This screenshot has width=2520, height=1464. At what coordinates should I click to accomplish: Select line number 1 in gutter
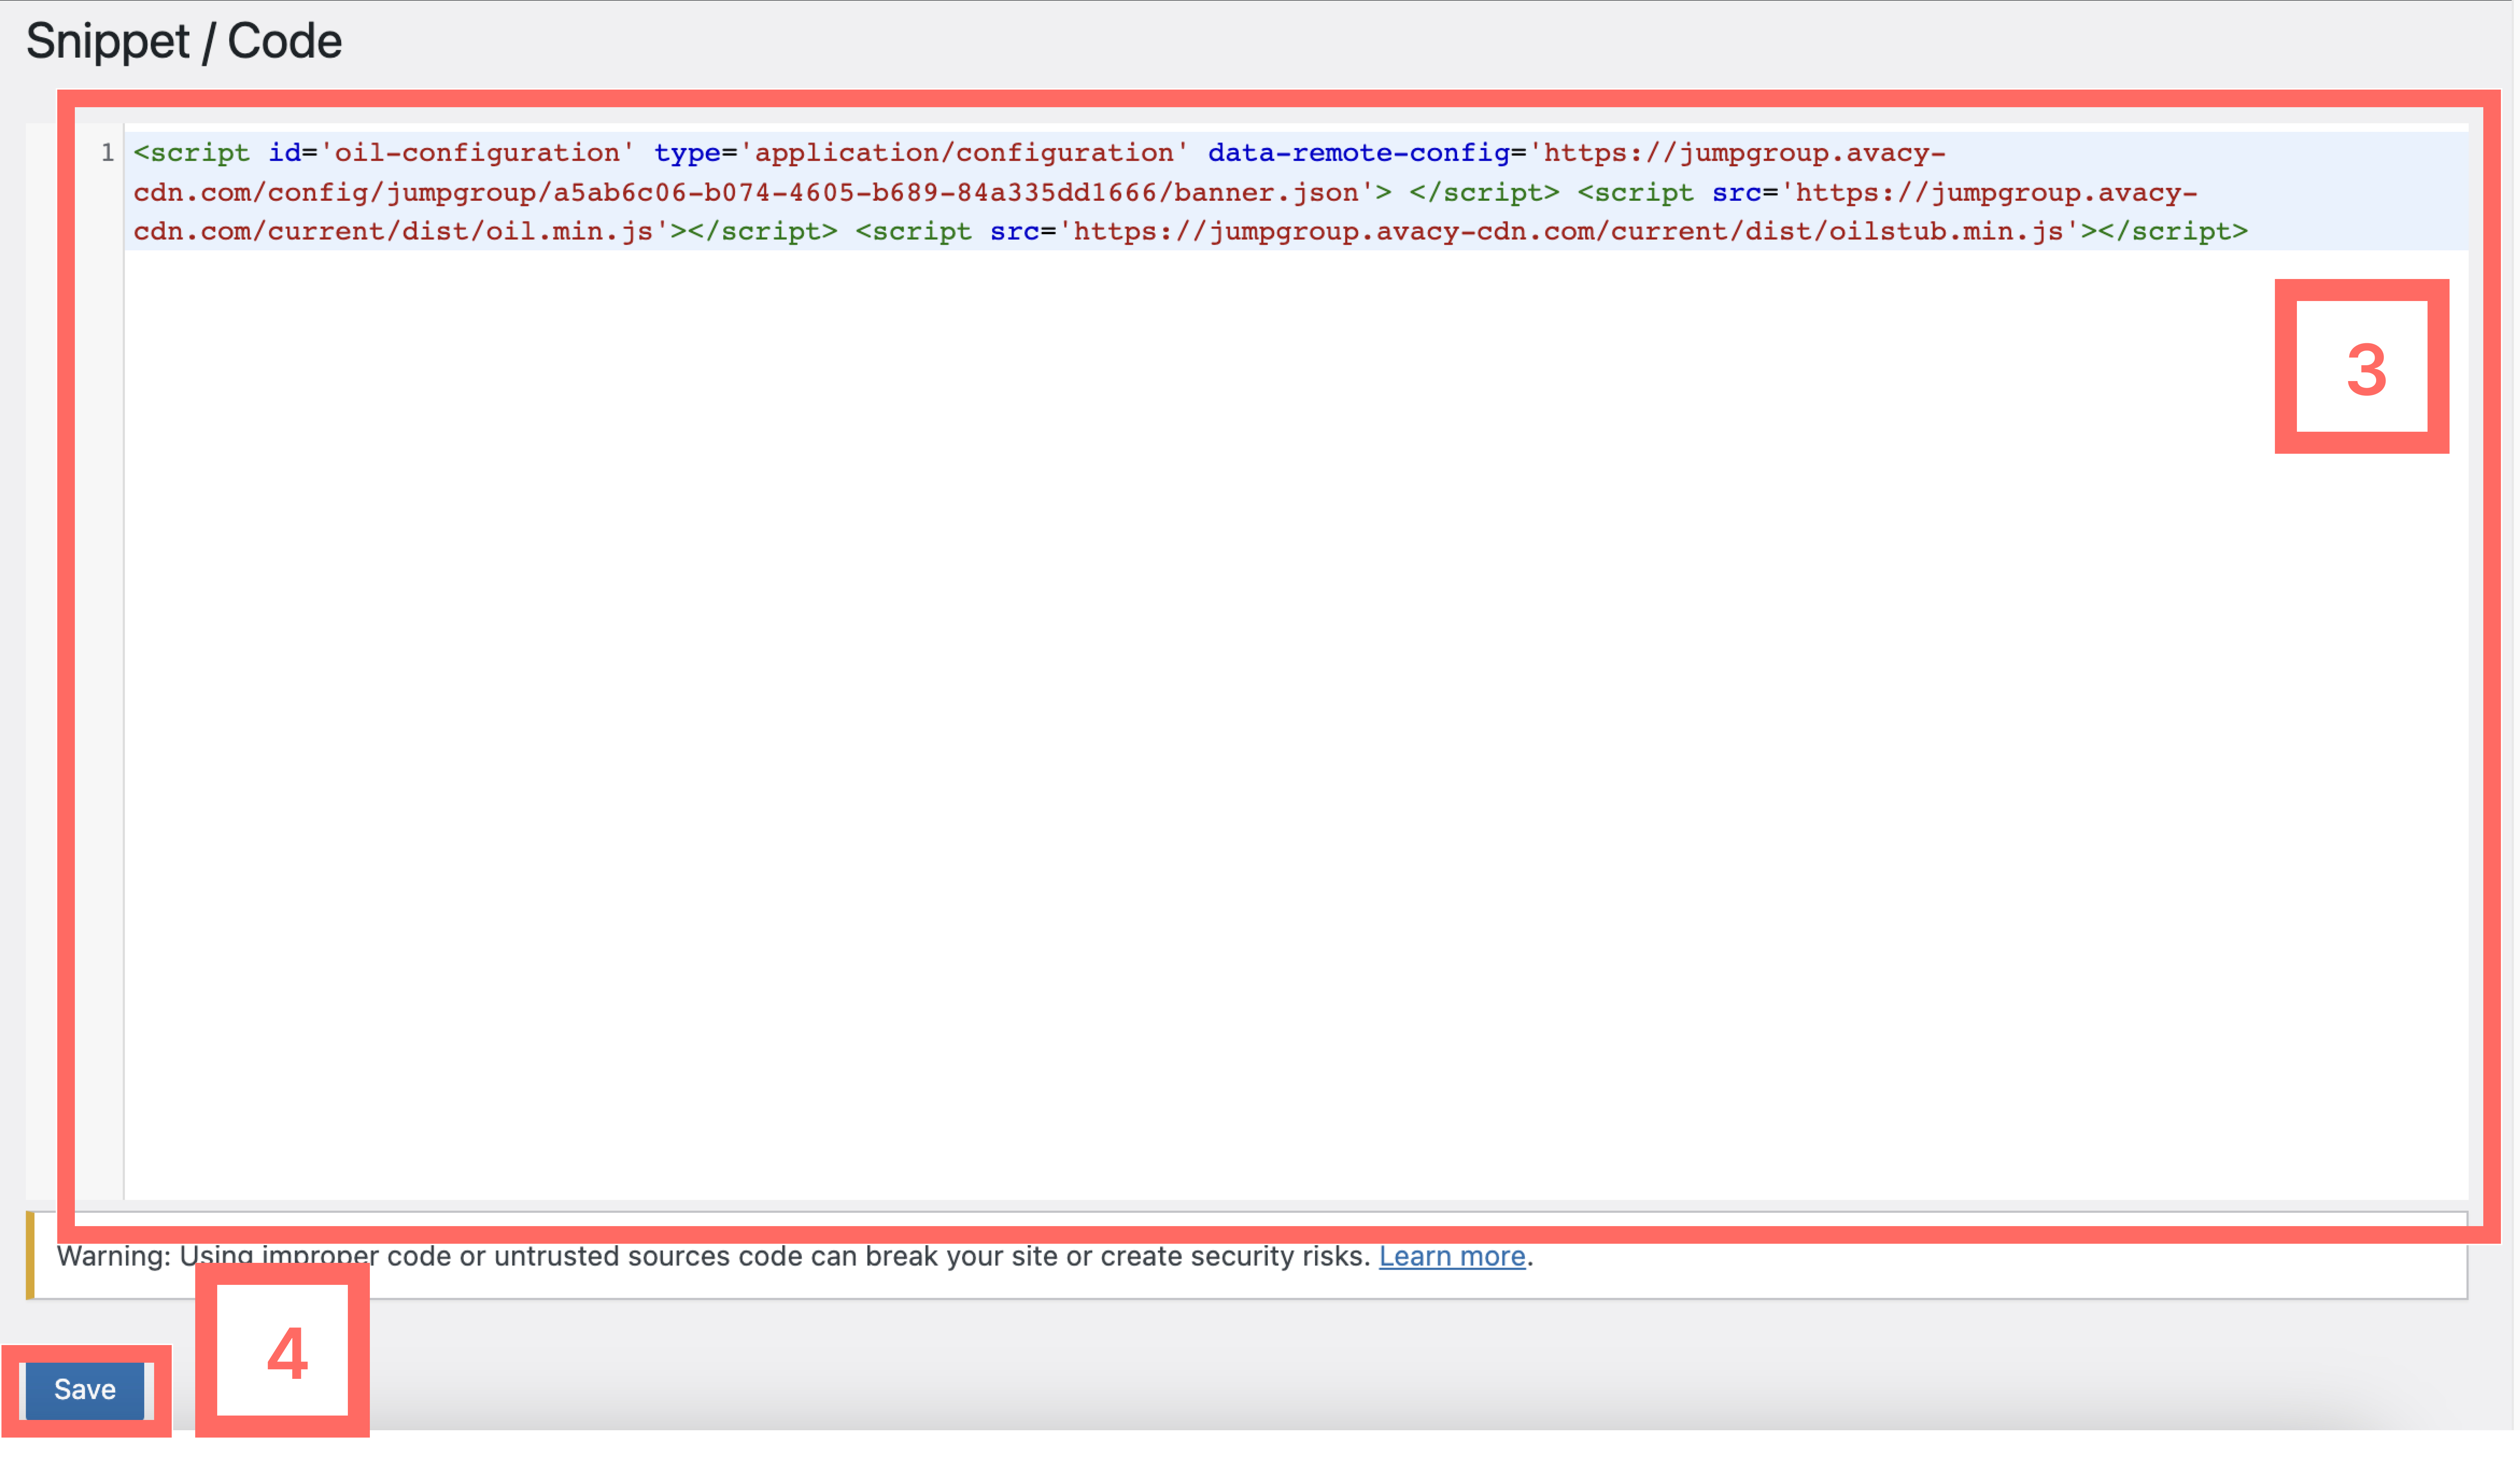point(107,153)
